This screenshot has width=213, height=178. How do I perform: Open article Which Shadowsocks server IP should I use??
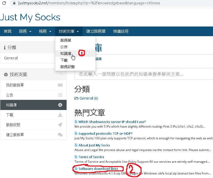[x=112, y=122]
